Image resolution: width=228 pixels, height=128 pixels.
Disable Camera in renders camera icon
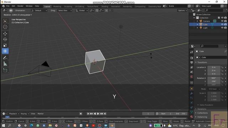tap(226, 21)
